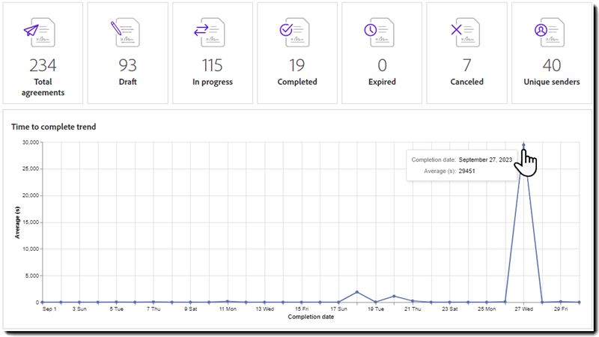Click the 23 Sat x-axis label
The image size is (599, 337).
(x=449, y=309)
